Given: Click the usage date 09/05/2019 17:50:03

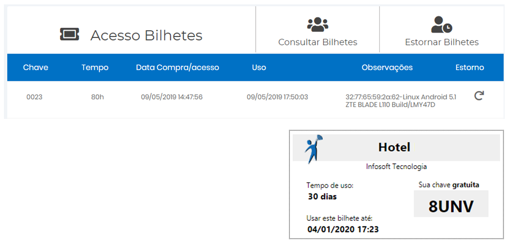Looking at the screenshot, I should pos(277,97).
